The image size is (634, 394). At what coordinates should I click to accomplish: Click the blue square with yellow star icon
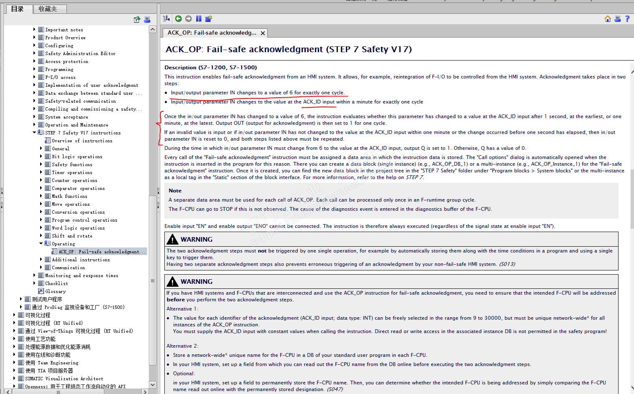pyautogui.click(x=209, y=18)
